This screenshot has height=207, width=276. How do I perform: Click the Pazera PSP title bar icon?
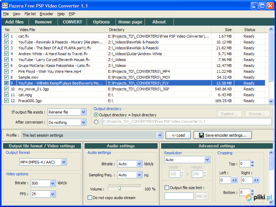[x=5, y=6]
